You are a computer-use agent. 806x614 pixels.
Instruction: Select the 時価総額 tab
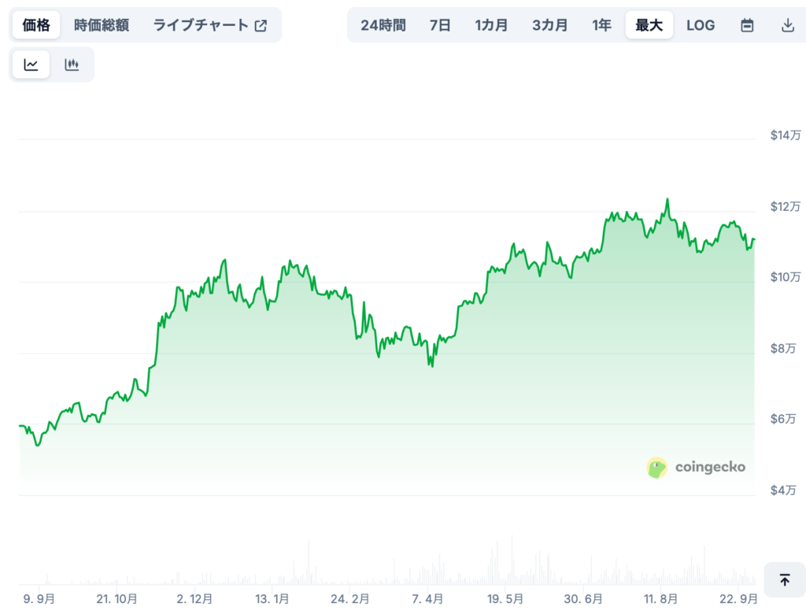102,25
